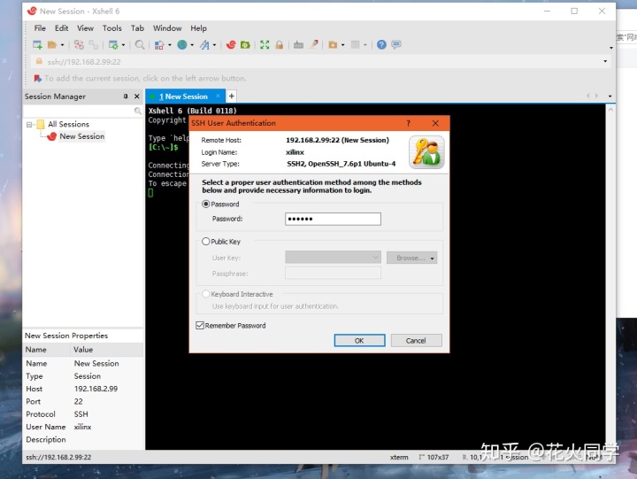Click the dialog's question-mark help button
This screenshot has width=637, height=479.
408,123
